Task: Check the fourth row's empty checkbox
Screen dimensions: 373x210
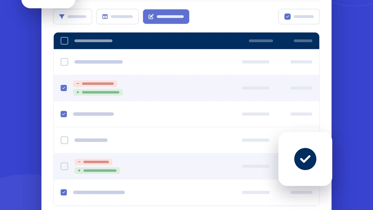Action: [x=65, y=140]
